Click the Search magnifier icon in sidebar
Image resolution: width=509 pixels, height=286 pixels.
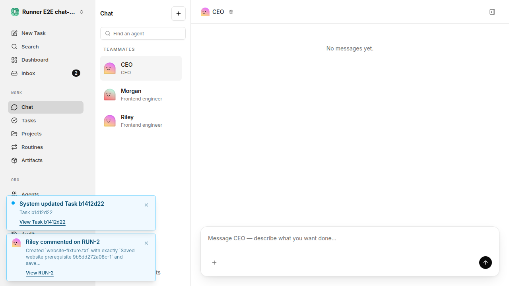click(x=14, y=46)
